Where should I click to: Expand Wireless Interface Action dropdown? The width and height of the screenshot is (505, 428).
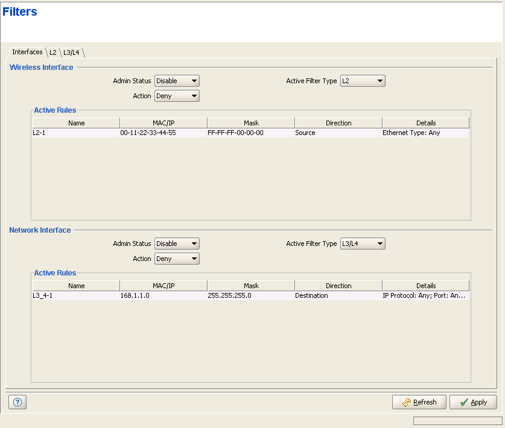pyautogui.click(x=177, y=96)
